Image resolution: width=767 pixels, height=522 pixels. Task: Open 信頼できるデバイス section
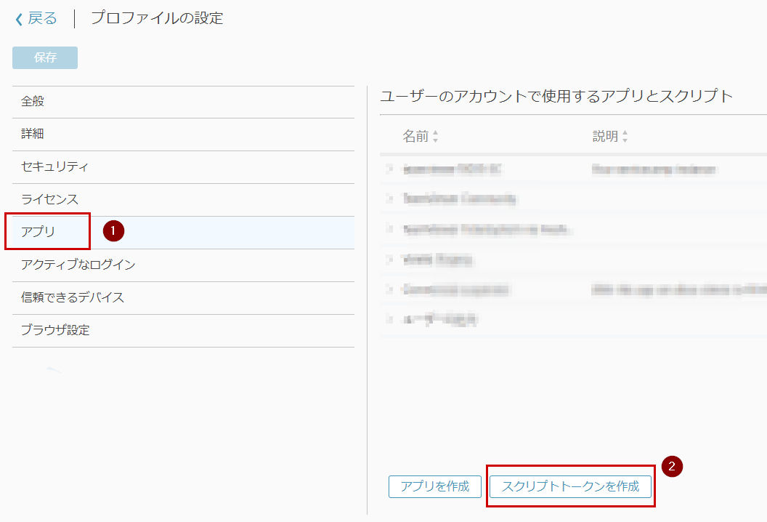(x=184, y=298)
